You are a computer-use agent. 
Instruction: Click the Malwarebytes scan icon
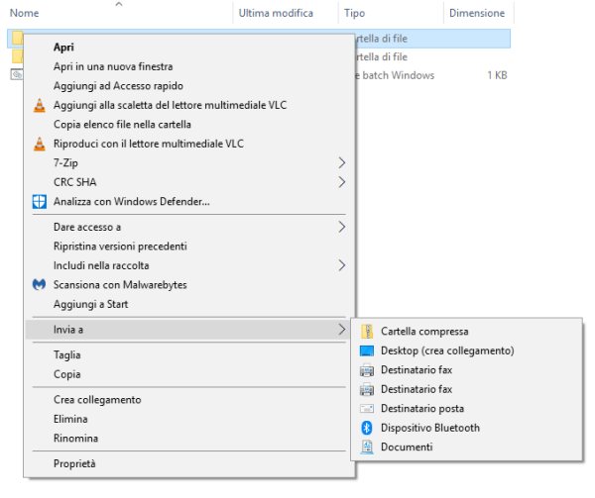pos(40,285)
